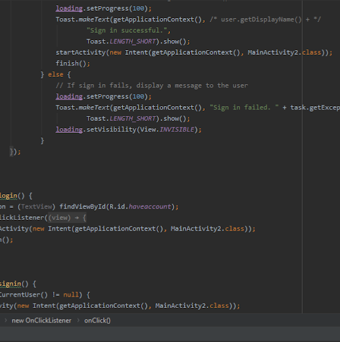
Task: Click the 'else' keyword
Action: tap(55, 75)
